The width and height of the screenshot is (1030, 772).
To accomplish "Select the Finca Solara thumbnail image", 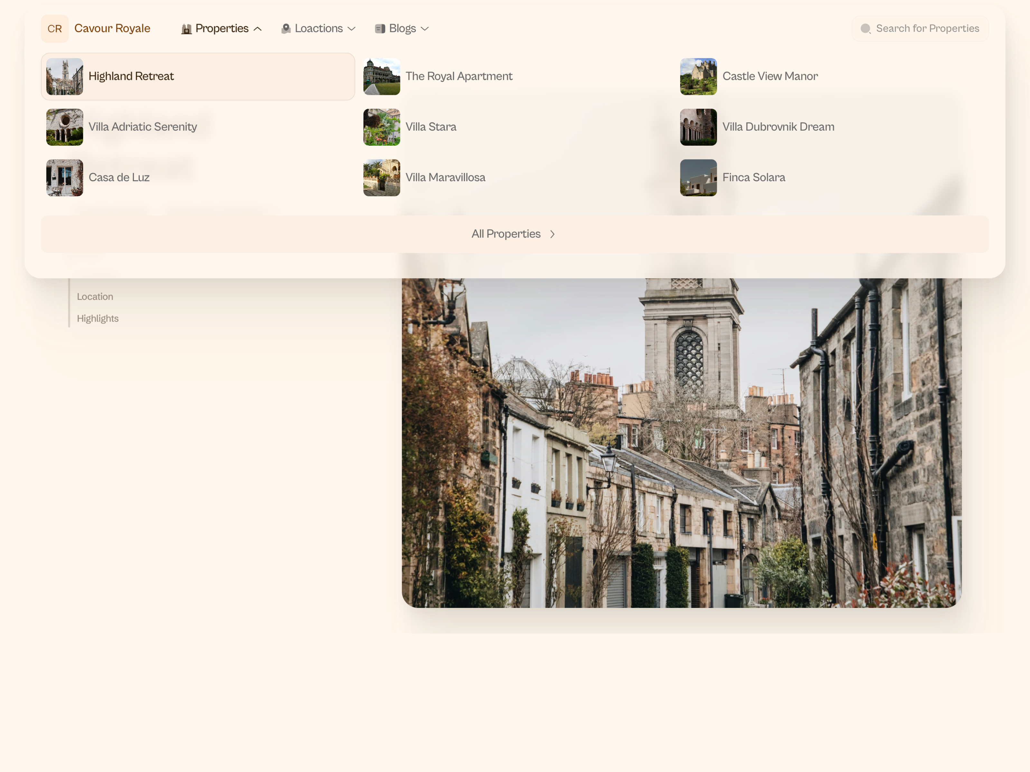I will pyautogui.click(x=698, y=178).
